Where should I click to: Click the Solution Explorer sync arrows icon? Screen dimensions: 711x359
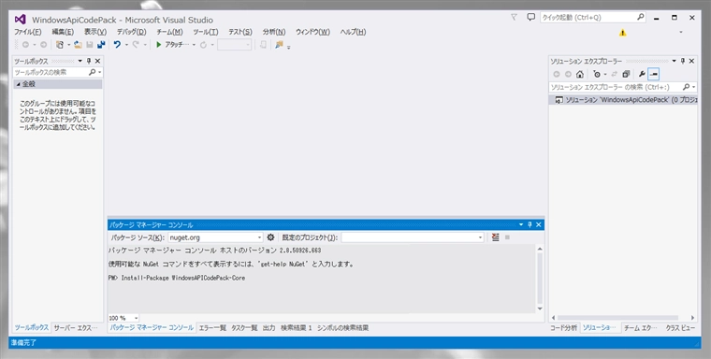(x=615, y=75)
